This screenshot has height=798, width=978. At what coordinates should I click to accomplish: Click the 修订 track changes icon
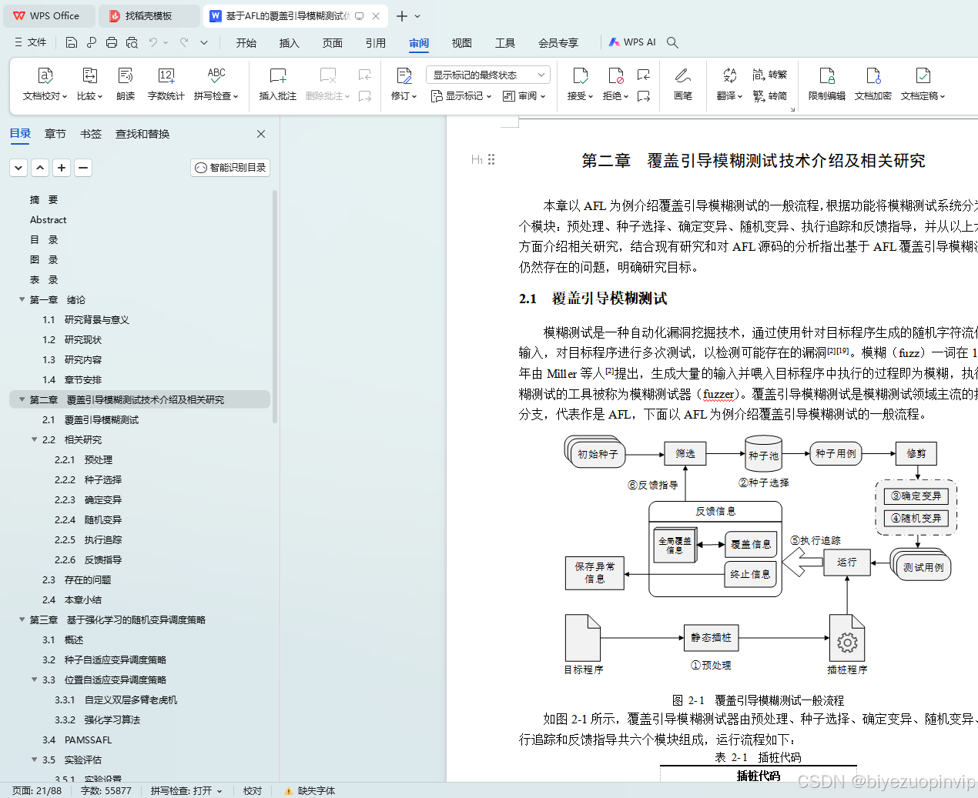coord(404,75)
